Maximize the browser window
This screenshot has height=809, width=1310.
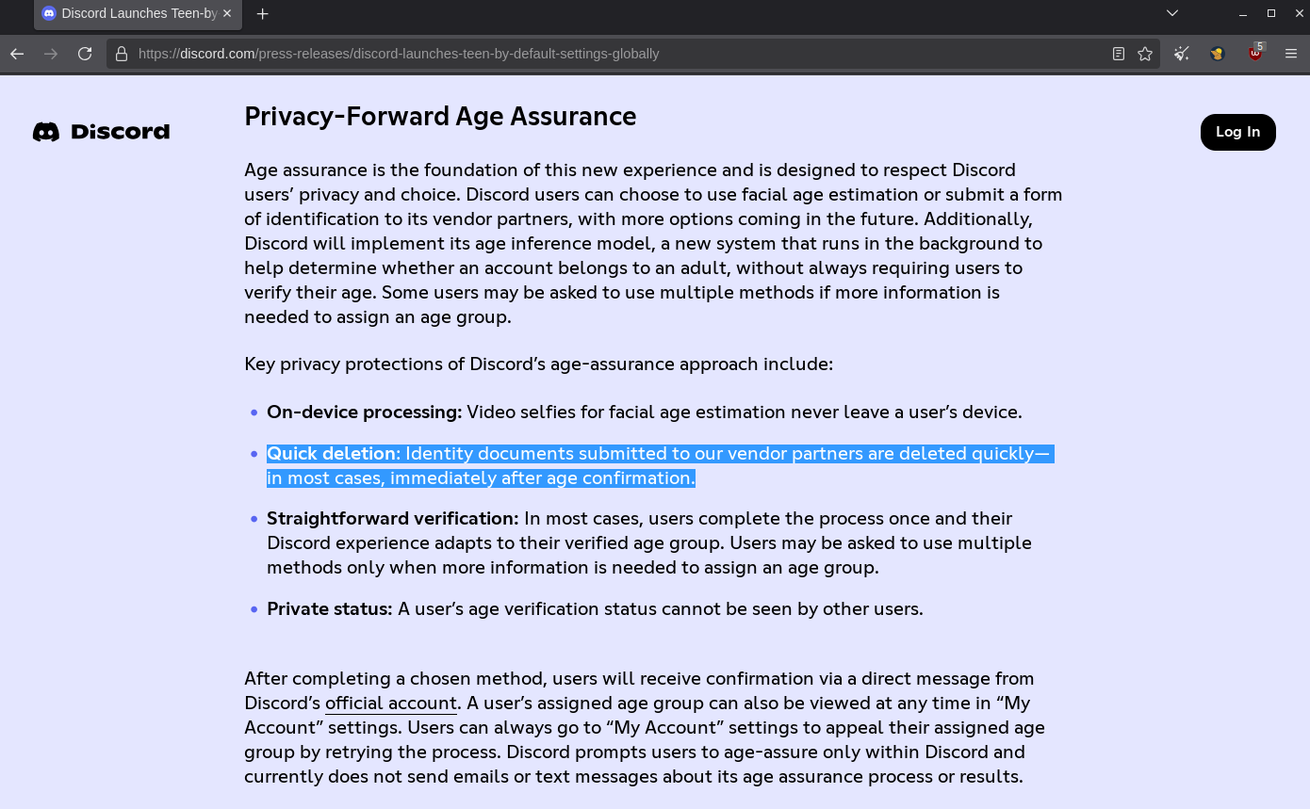[1271, 13]
